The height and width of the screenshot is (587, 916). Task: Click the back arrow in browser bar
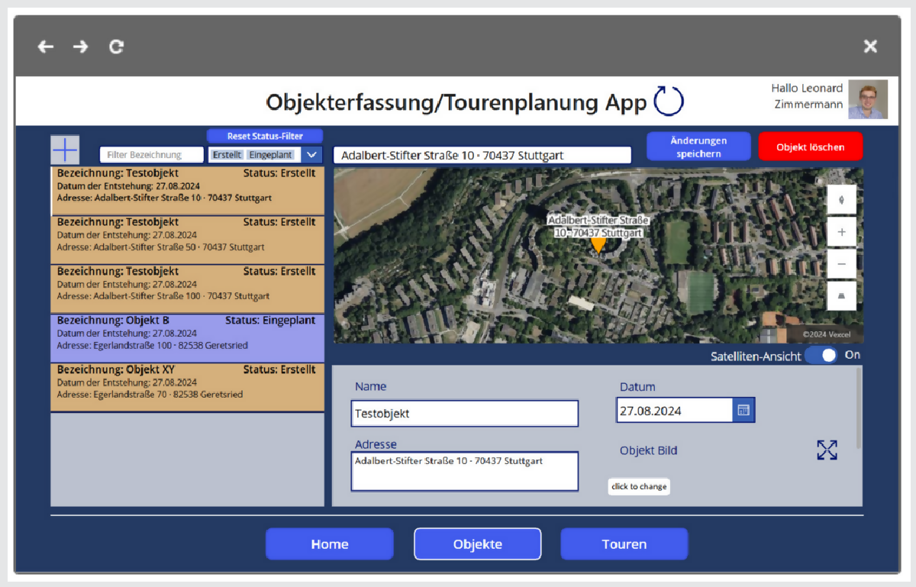point(46,47)
